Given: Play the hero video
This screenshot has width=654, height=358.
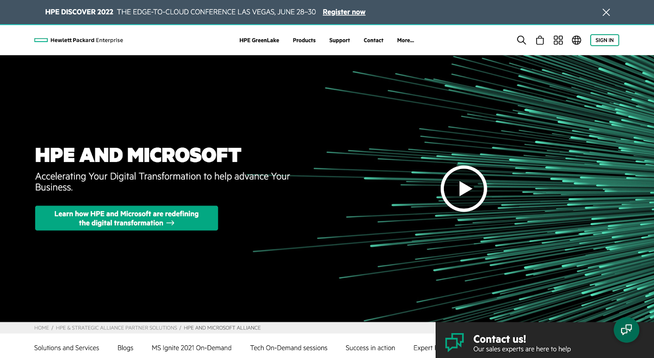Looking at the screenshot, I should (x=464, y=189).
